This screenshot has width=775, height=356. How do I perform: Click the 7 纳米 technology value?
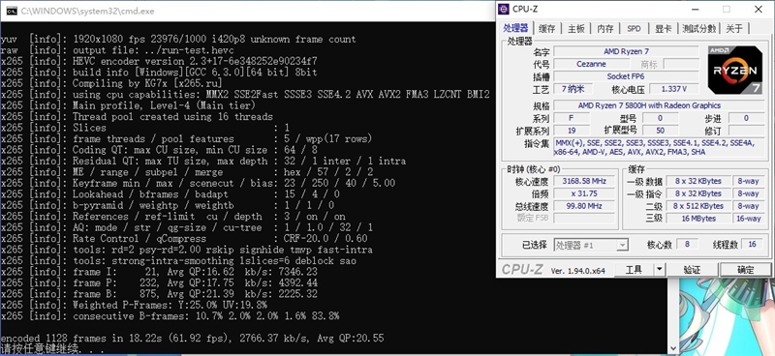coord(573,89)
